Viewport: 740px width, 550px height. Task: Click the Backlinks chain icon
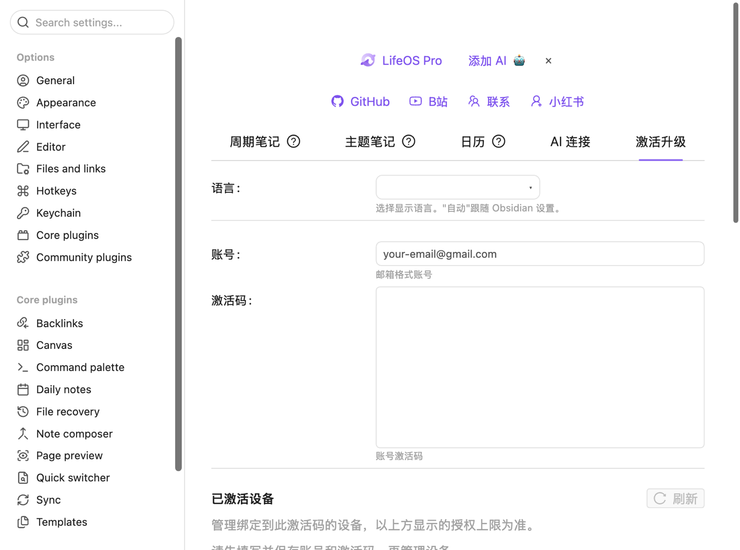[23, 323]
